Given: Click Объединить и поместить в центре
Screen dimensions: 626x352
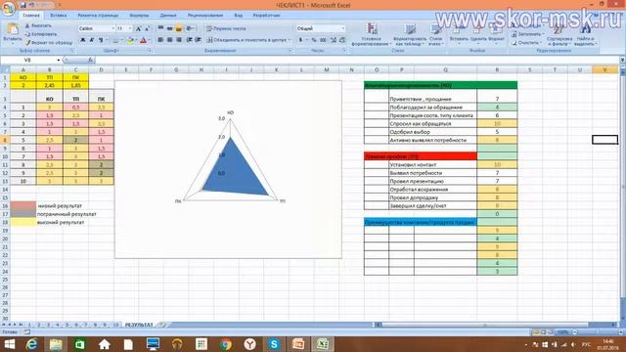Looking at the screenshot, I should [248, 40].
